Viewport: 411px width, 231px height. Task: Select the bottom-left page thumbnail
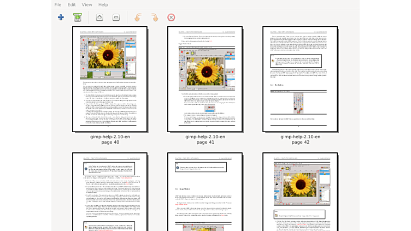[x=110, y=192]
